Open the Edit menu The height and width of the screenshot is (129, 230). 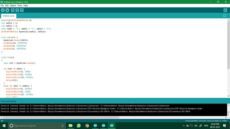pos(7,6)
